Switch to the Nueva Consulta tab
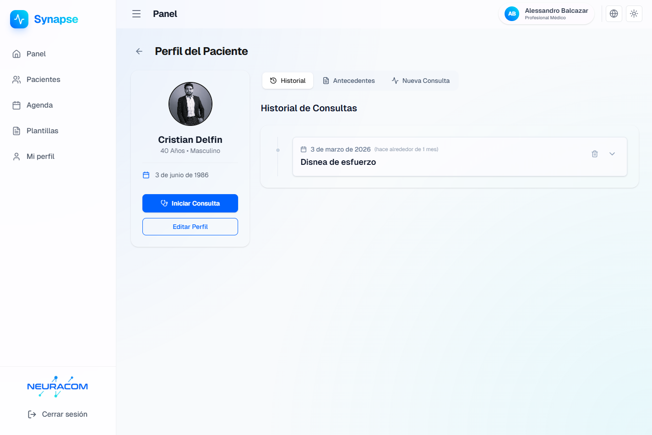The width and height of the screenshot is (652, 435). click(421, 81)
